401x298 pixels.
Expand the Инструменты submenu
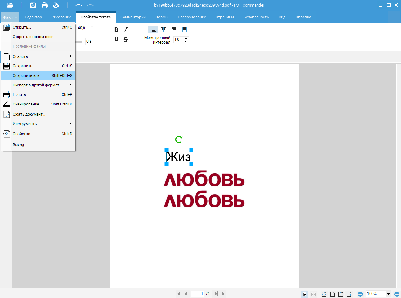click(x=38, y=124)
